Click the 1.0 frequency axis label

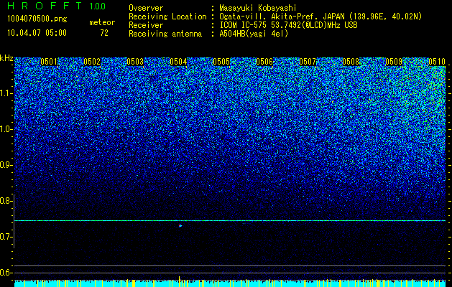[x=6, y=129]
